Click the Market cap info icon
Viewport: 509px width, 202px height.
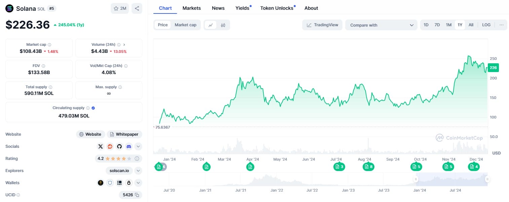coord(49,45)
